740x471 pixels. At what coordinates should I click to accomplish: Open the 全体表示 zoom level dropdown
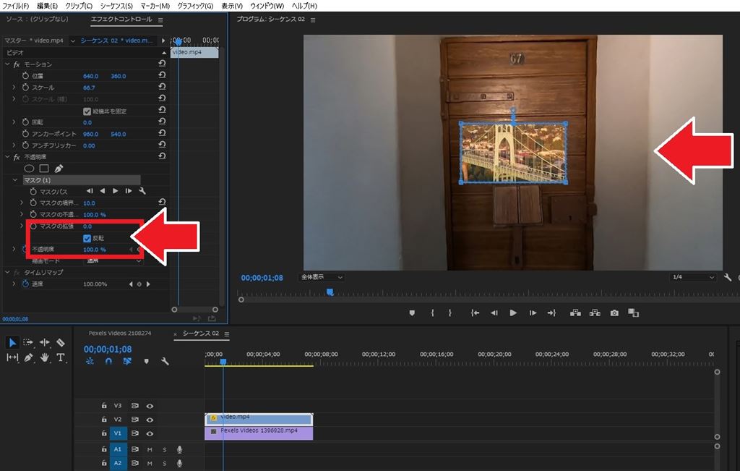pyautogui.click(x=322, y=277)
